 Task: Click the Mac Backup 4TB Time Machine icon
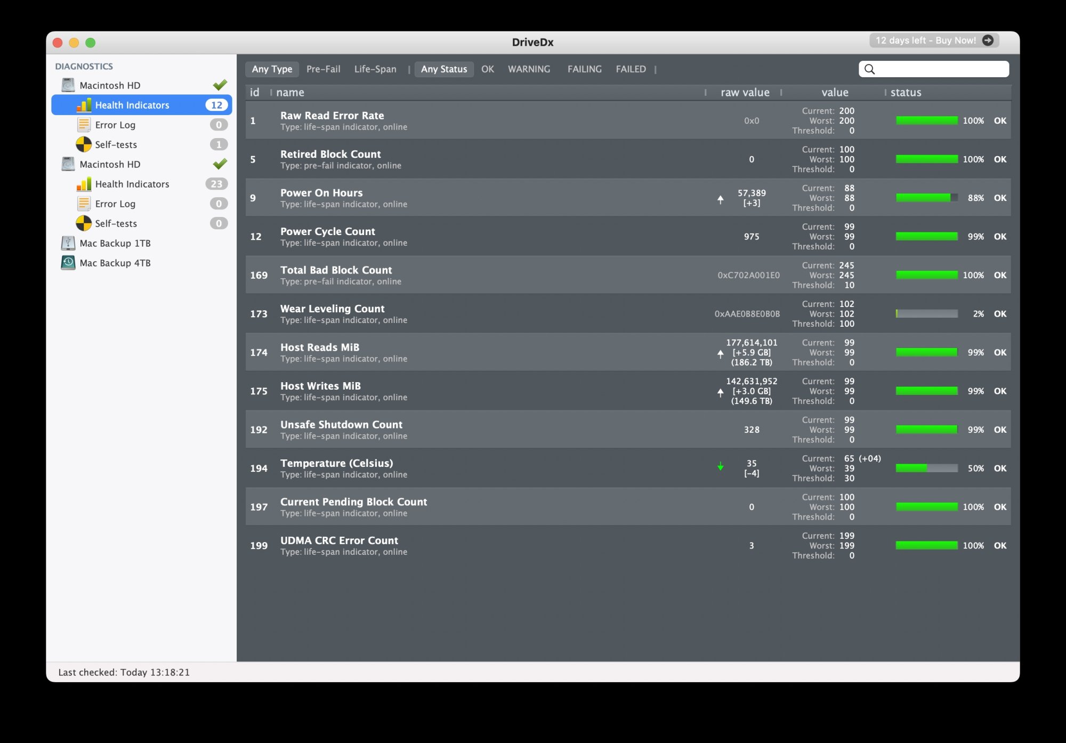pyautogui.click(x=68, y=263)
